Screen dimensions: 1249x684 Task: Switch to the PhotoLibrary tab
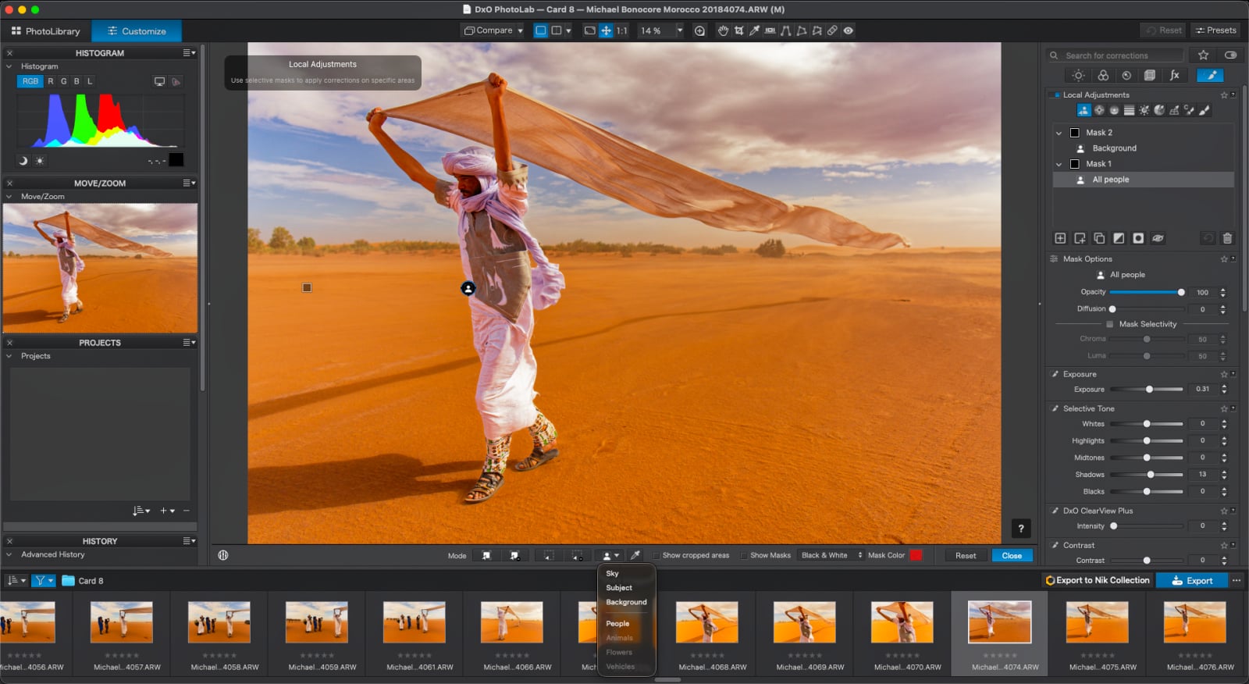45,31
